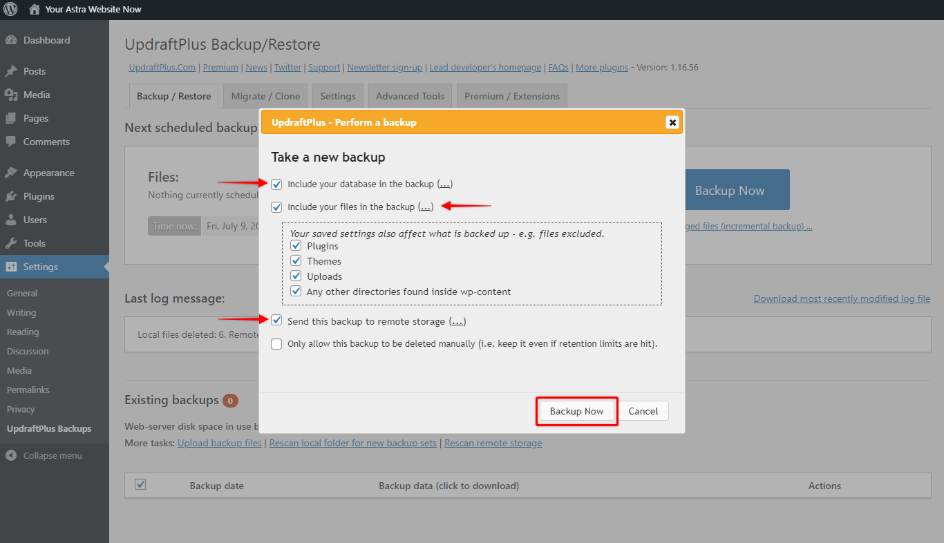This screenshot has width=944, height=543.
Task: Open Discussion settings submenu item
Action: pos(28,351)
